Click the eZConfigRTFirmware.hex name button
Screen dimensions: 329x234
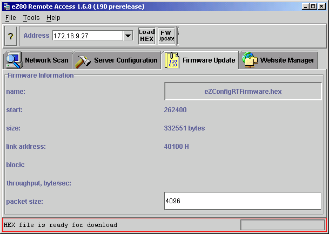(243, 91)
